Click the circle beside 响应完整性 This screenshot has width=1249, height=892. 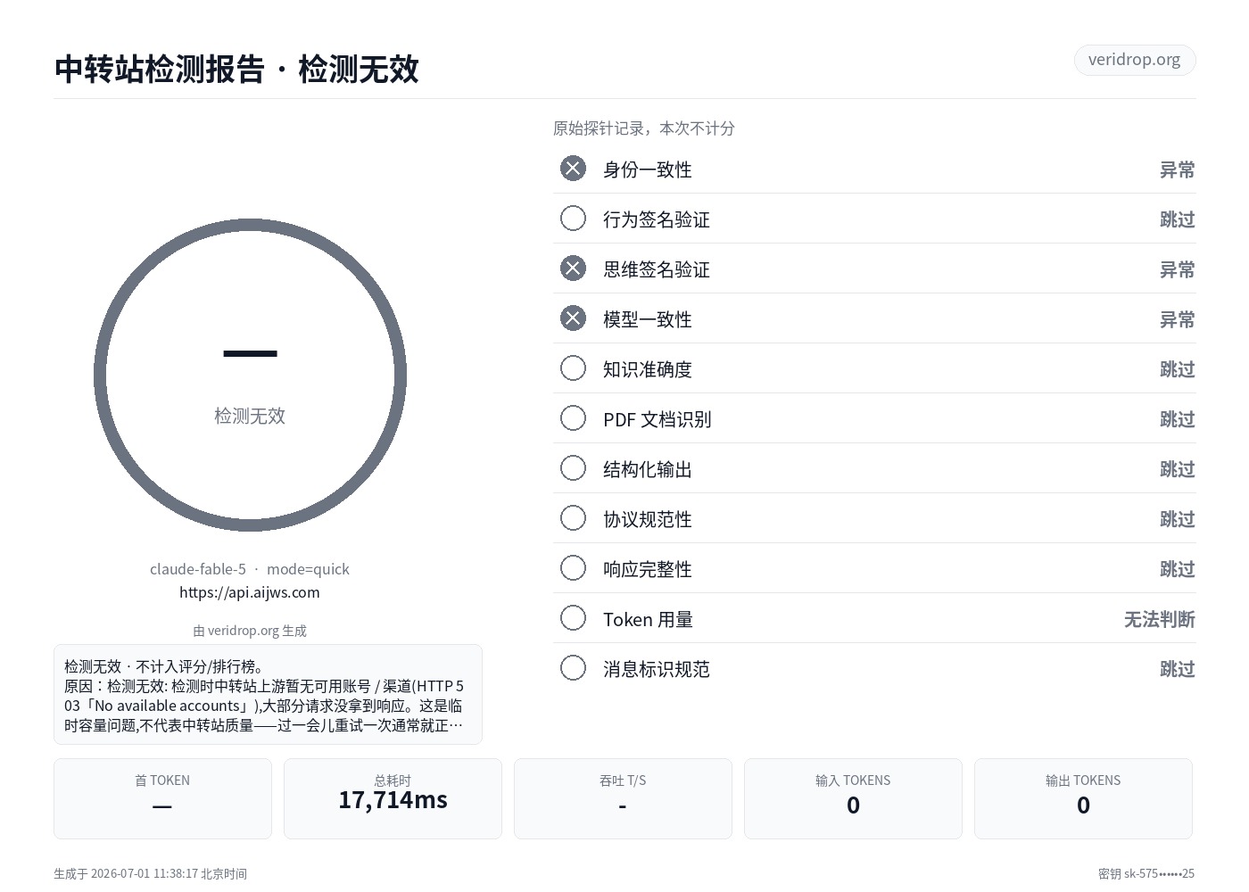[573, 568]
